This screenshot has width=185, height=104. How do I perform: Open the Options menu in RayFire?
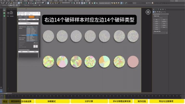tap(28, 15)
